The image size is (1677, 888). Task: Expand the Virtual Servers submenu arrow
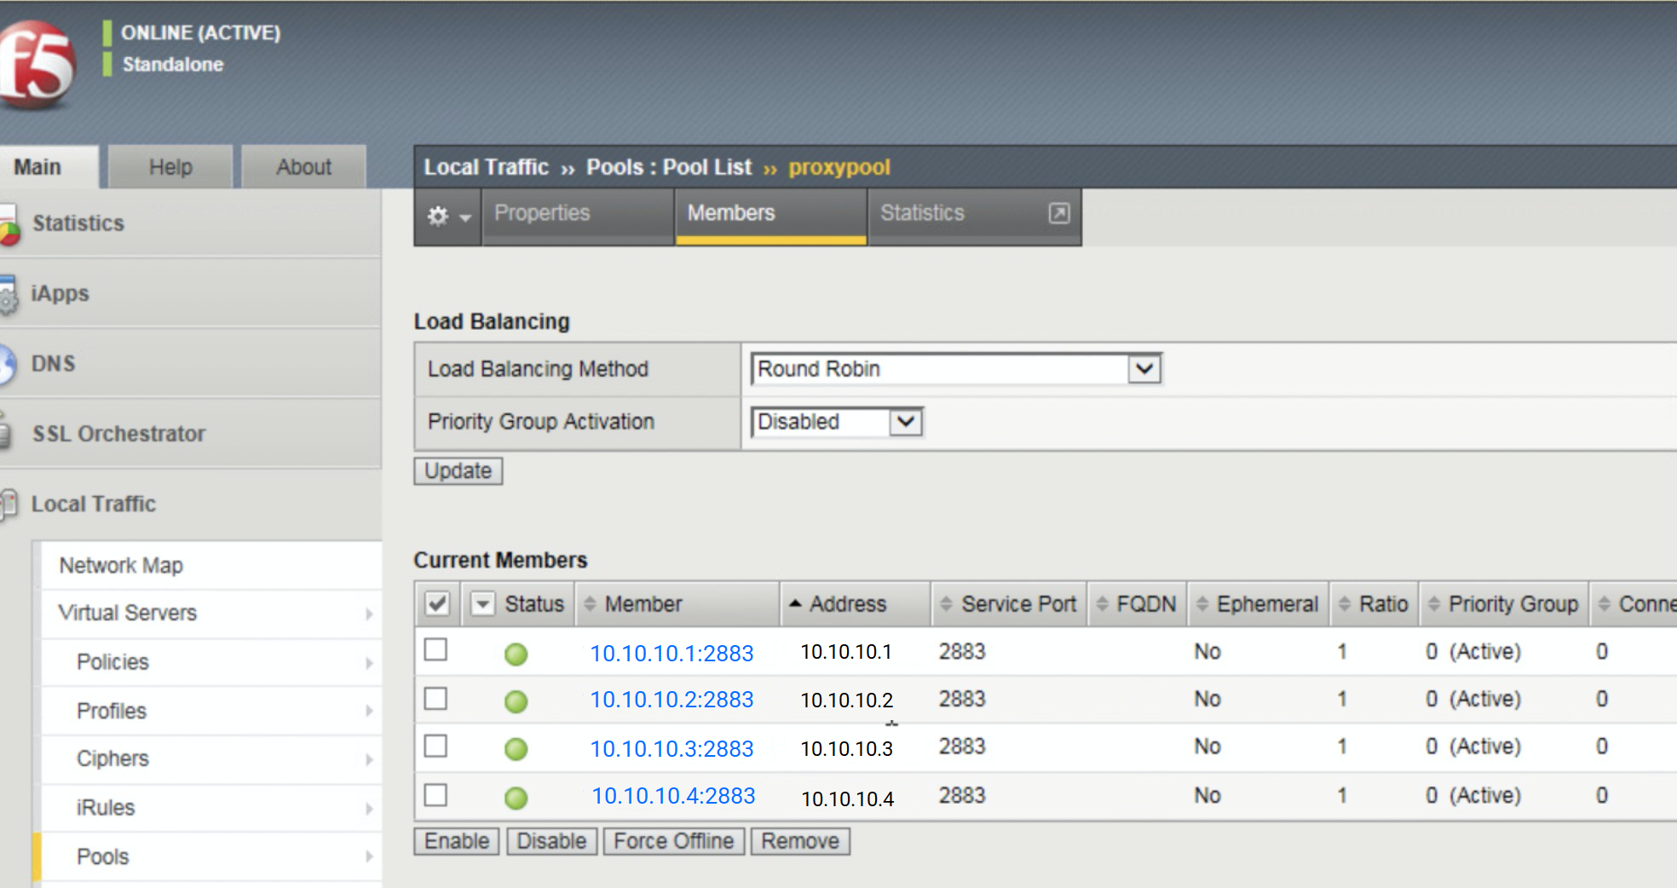coord(369,614)
